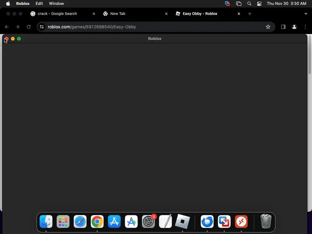The height and width of the screenshot is (234, 312).
Task: Open the Edit menu
Action: (39, 3)
